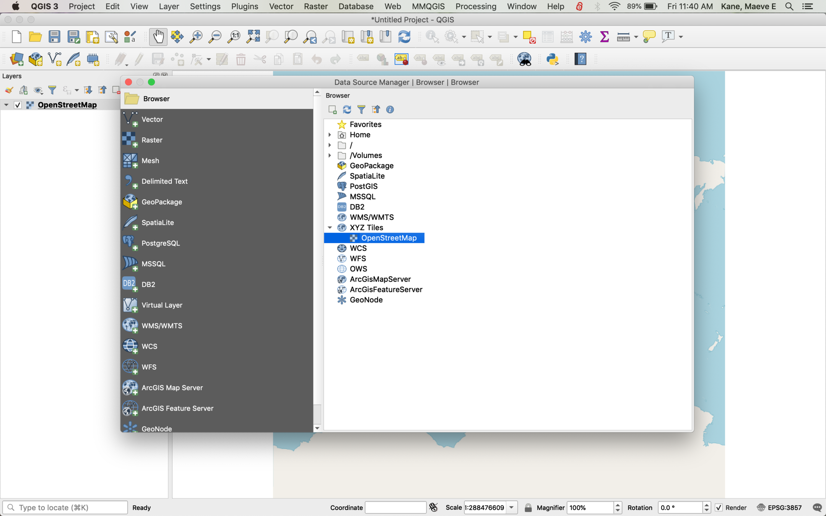
Task: Uncheck the OpenStreetMap layer visibility checkbox
Action: (18, 105)
